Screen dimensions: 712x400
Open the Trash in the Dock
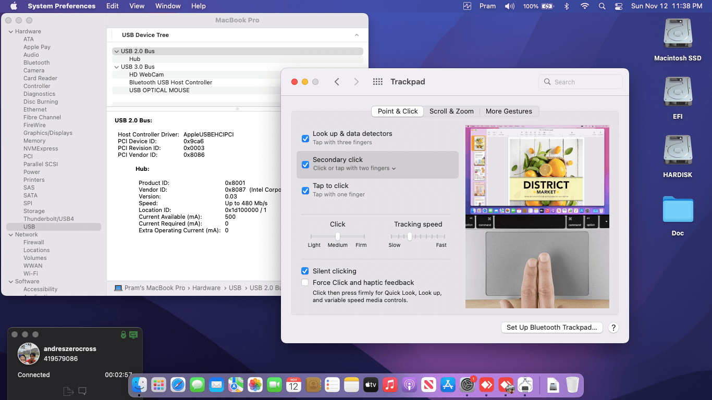(572, 385)
